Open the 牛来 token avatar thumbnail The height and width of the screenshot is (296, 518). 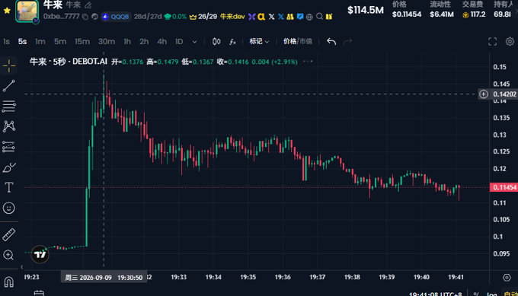pyautogui.click(x=27, y=11)
